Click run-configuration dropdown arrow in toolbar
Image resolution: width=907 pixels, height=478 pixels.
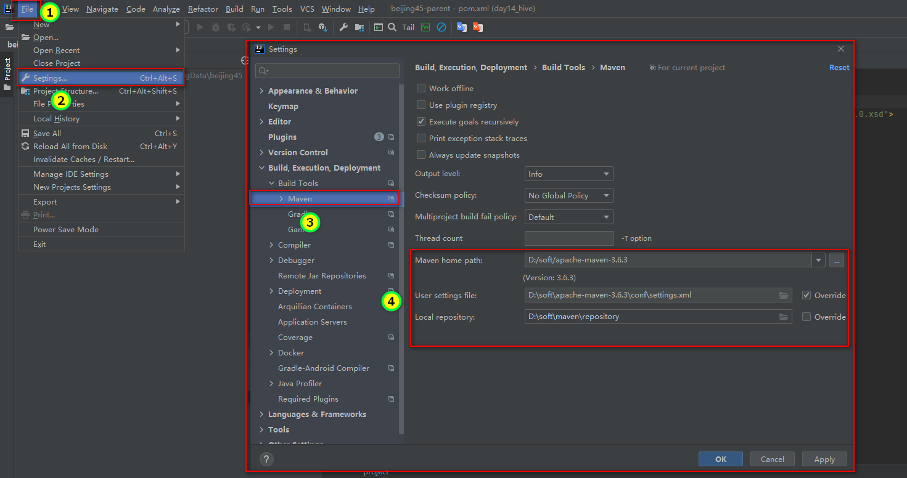(x=258, y=28)
